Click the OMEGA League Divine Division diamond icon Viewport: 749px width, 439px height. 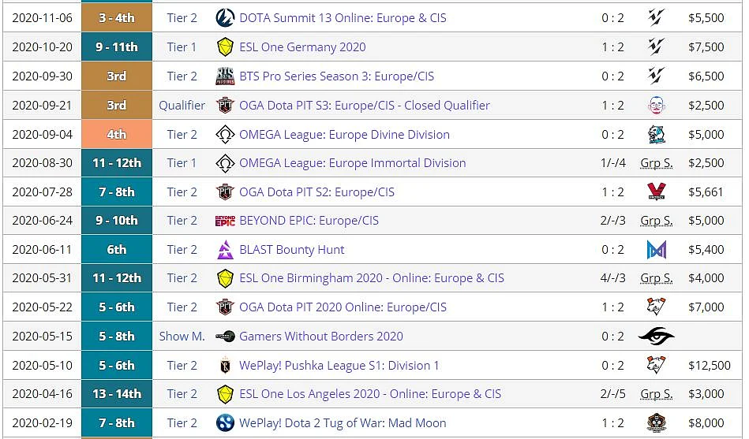point(225,135)
